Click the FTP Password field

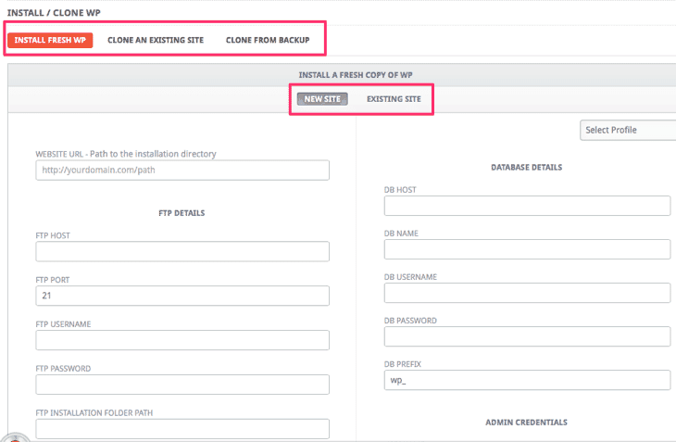[182, 385]
